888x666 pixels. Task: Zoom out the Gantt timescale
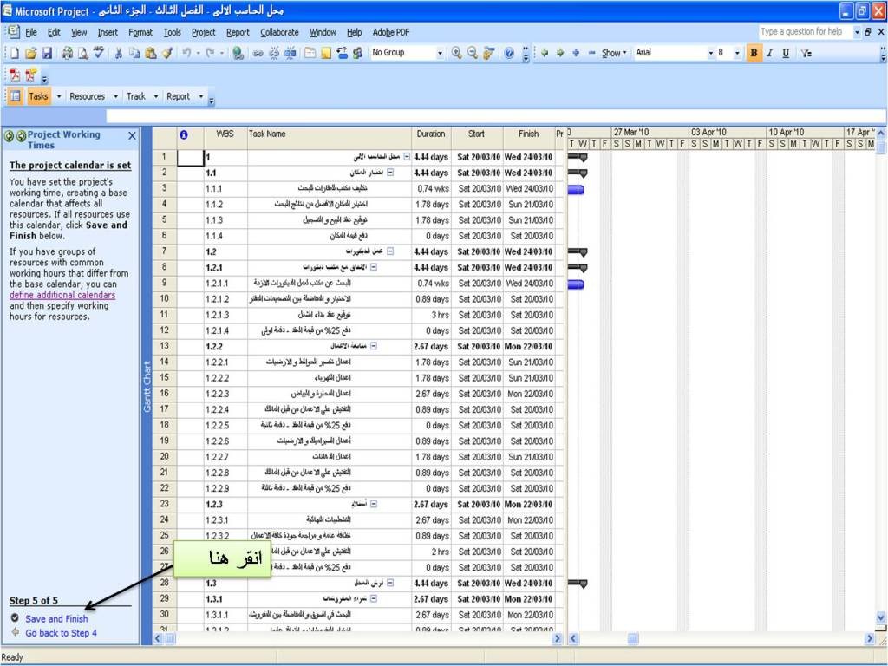click(472, 53)
